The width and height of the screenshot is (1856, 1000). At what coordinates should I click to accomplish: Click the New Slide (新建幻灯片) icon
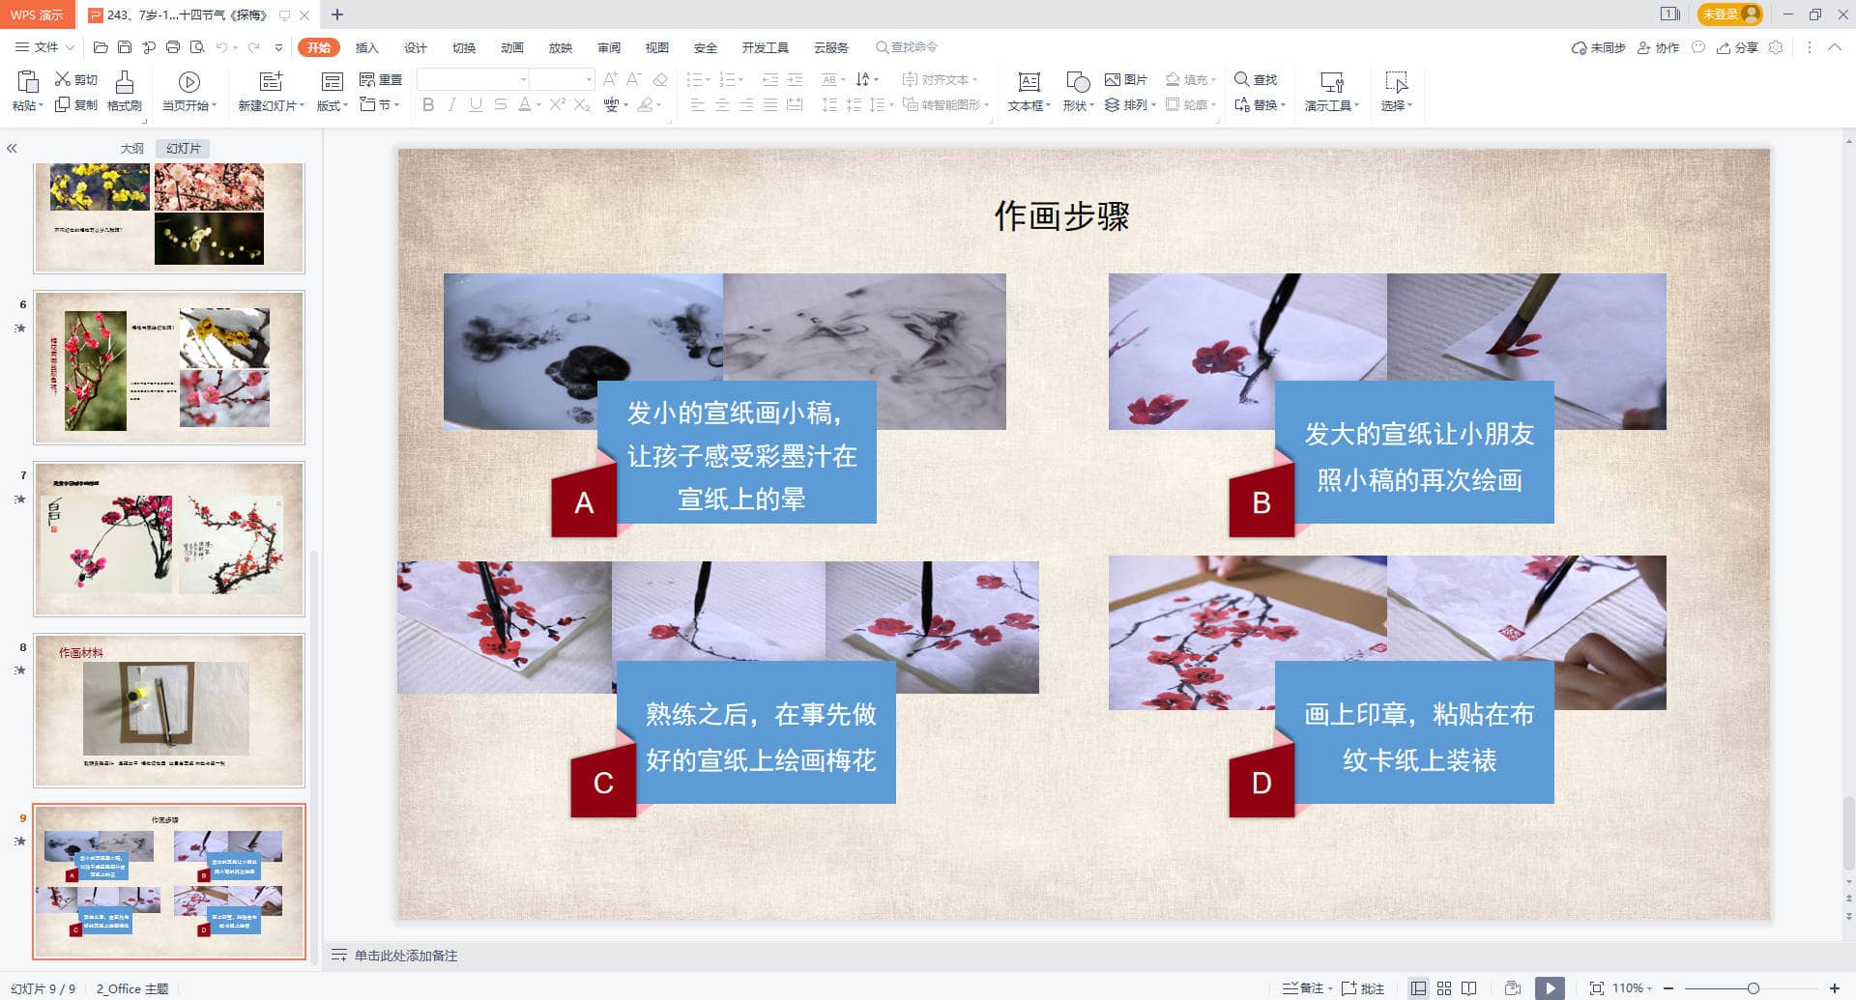tap(272, 81)
